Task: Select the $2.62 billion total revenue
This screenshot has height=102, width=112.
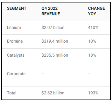Action: [53, 93]
